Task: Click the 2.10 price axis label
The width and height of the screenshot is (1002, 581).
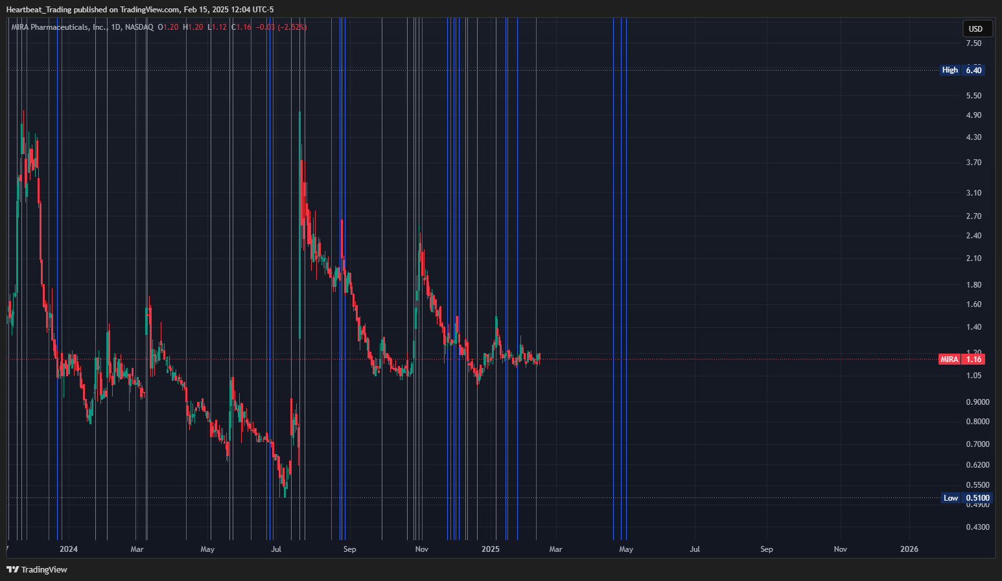Action: tap(973, 258)
